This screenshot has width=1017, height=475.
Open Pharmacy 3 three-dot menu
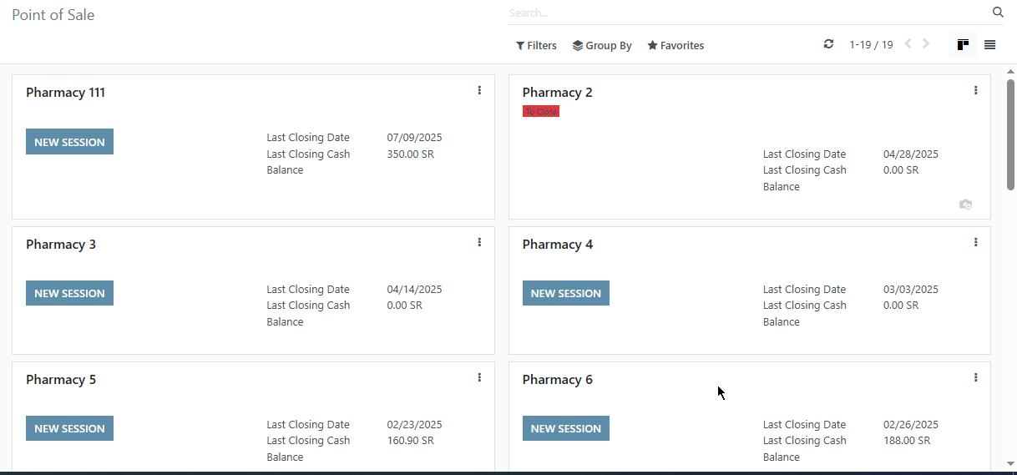479,242
